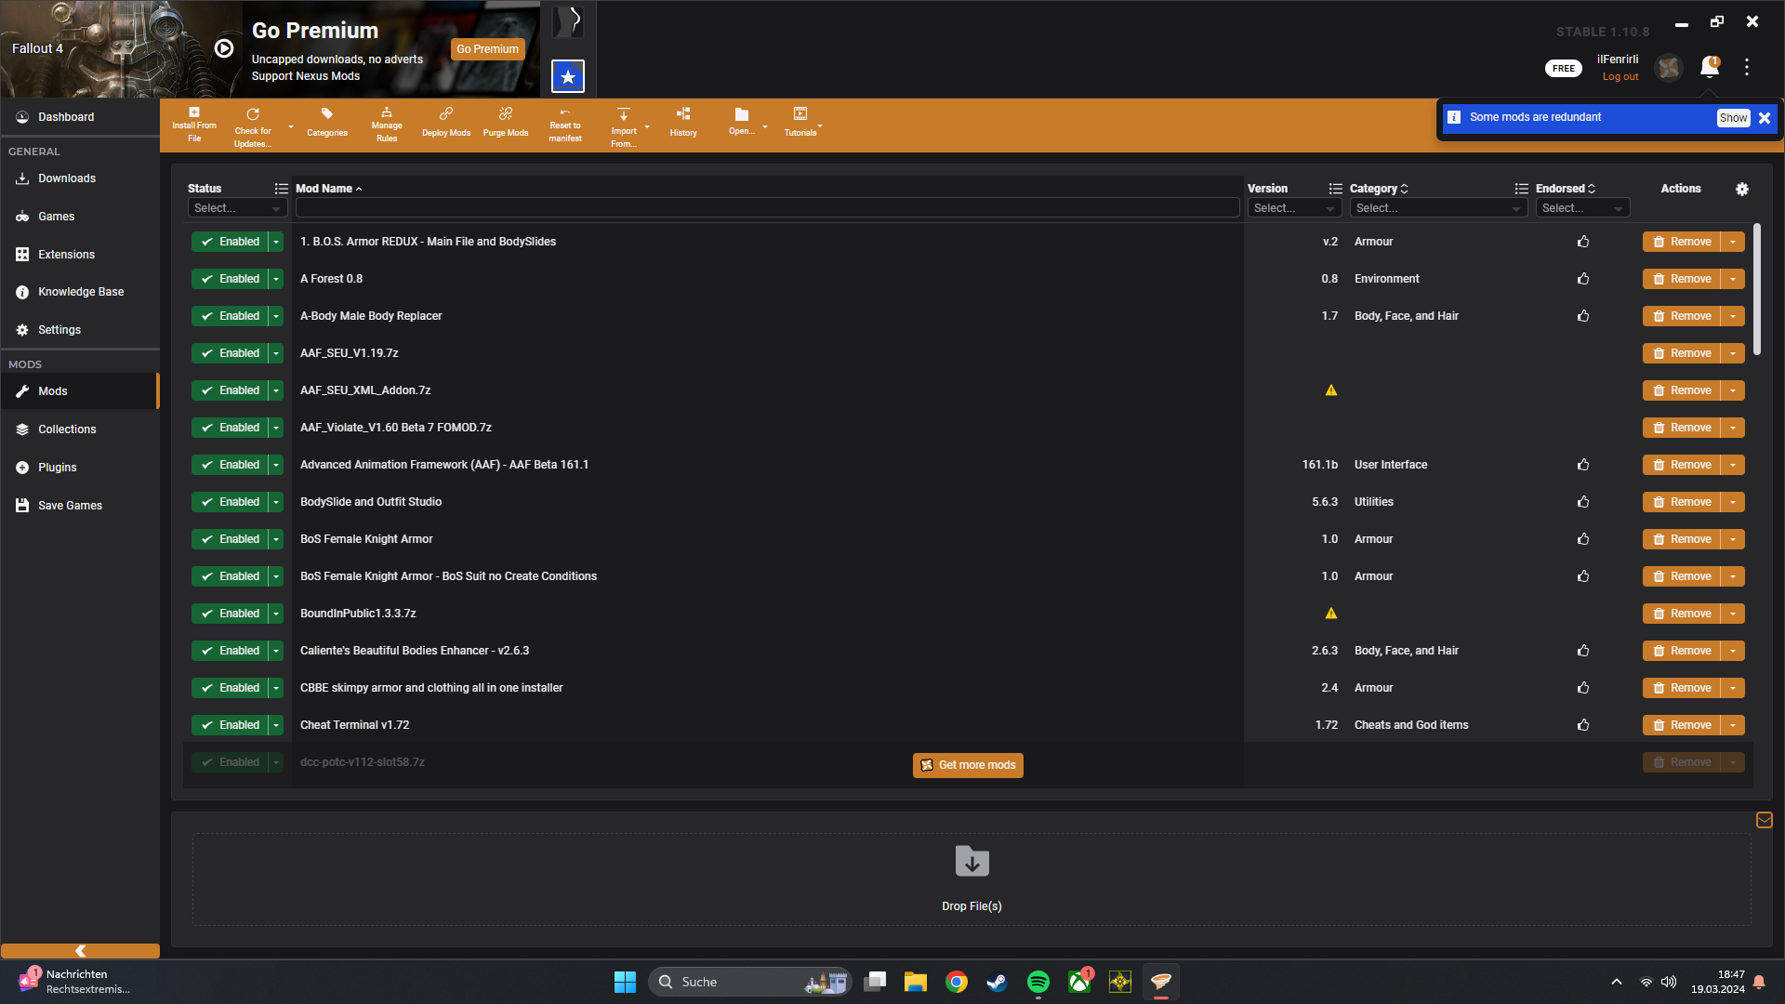
Task: Open feedback envelope icon near dropzone
Action: [x=1765, y=820]
